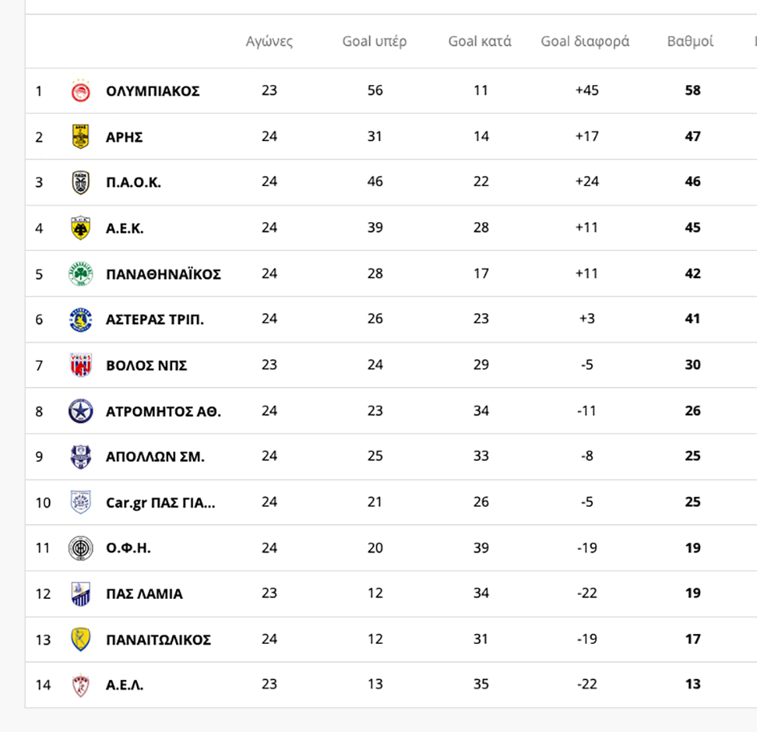This screenshot has width=757, height=732.
Task: Click the Olympiacos team crest
Action: click(x=81, y=91)
